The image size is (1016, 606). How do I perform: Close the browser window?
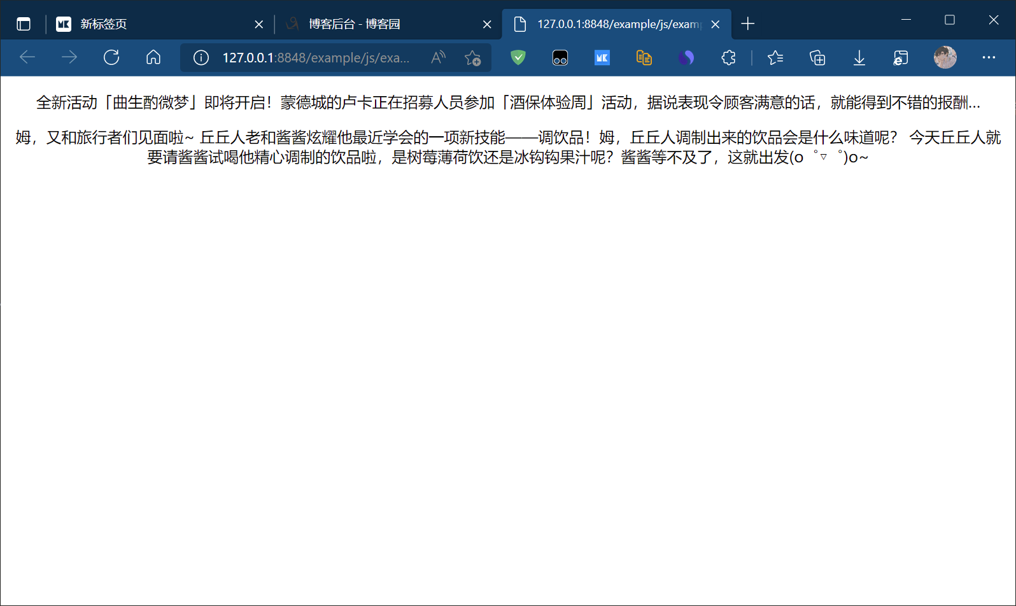pyautogui.click(x=994, y=20)
